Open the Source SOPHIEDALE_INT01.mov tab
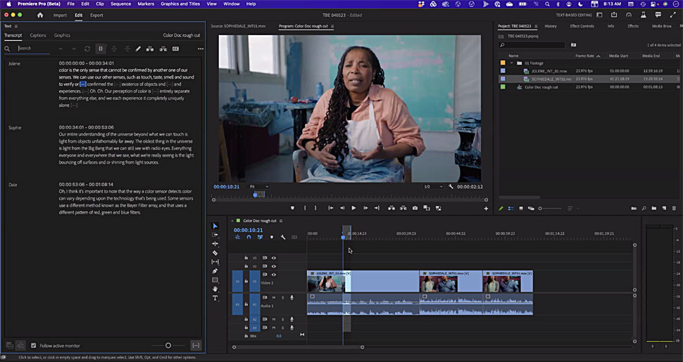 tap(238, 26)
